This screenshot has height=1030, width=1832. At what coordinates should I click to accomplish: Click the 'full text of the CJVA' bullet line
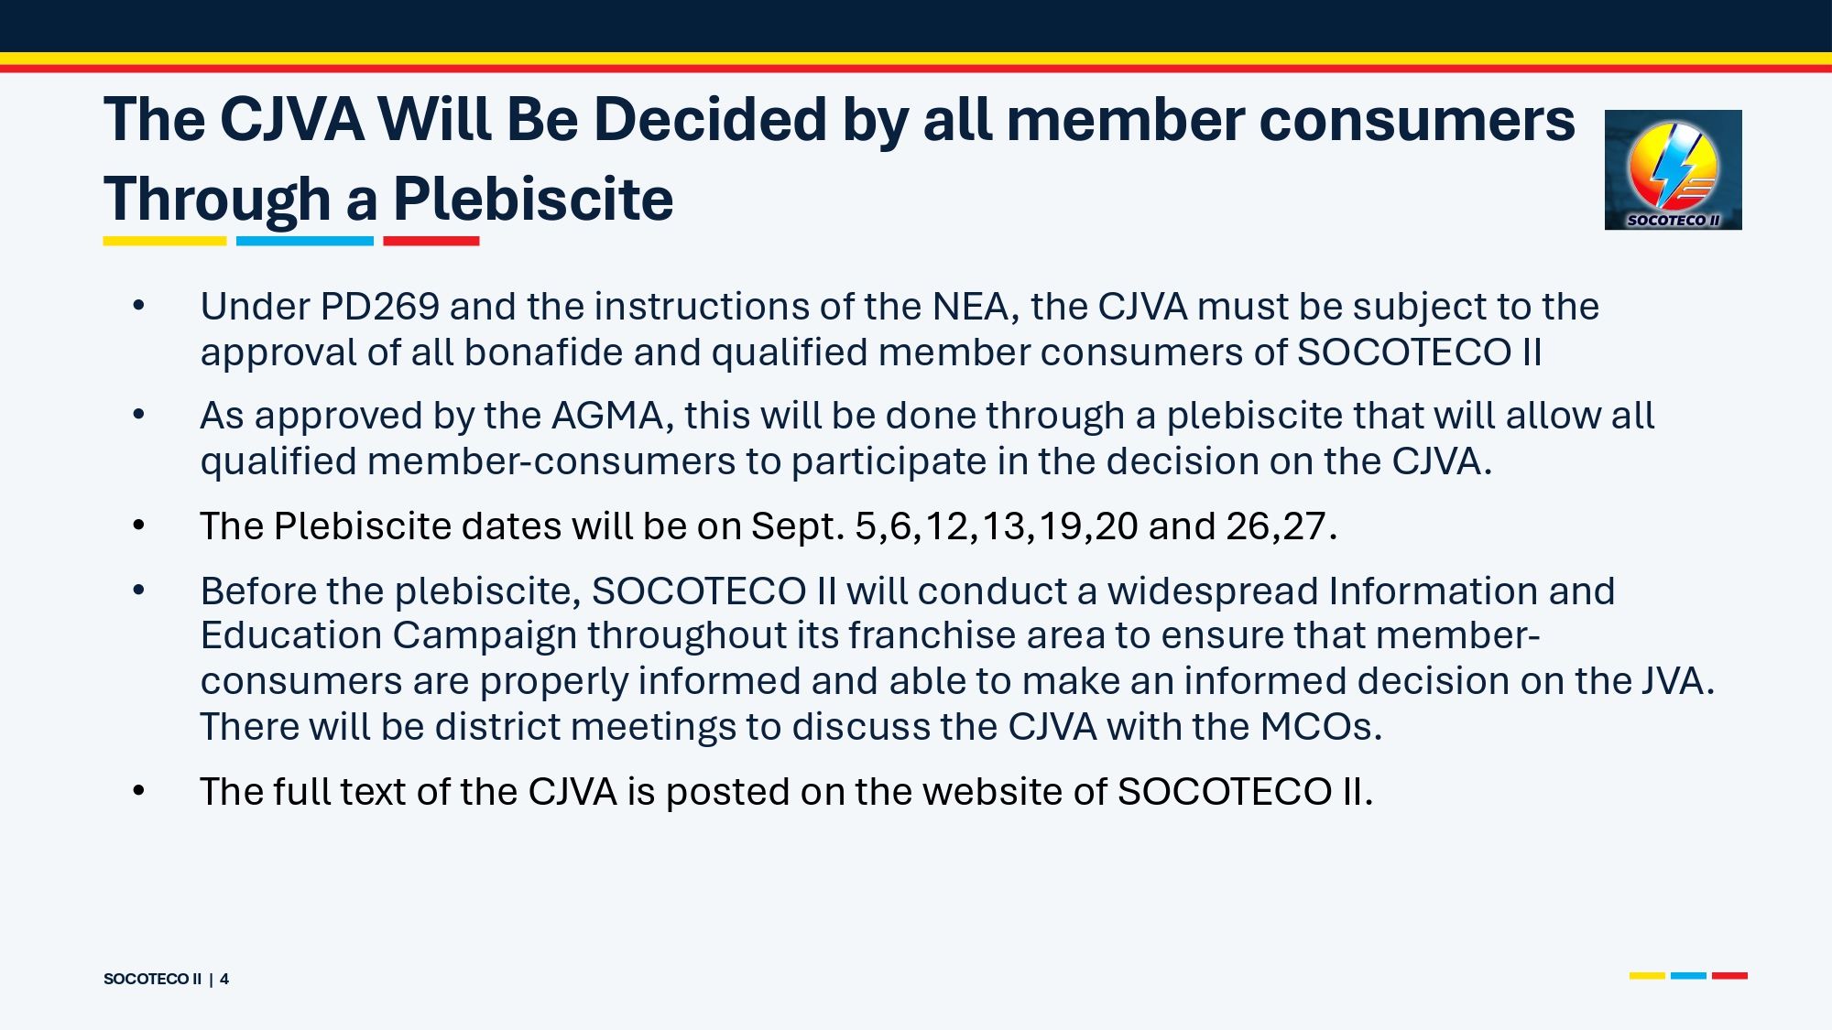(x=787, y=791)
